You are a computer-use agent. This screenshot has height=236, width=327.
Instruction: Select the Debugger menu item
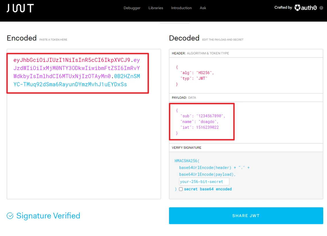pyautogui.click(x=132, y=8)
